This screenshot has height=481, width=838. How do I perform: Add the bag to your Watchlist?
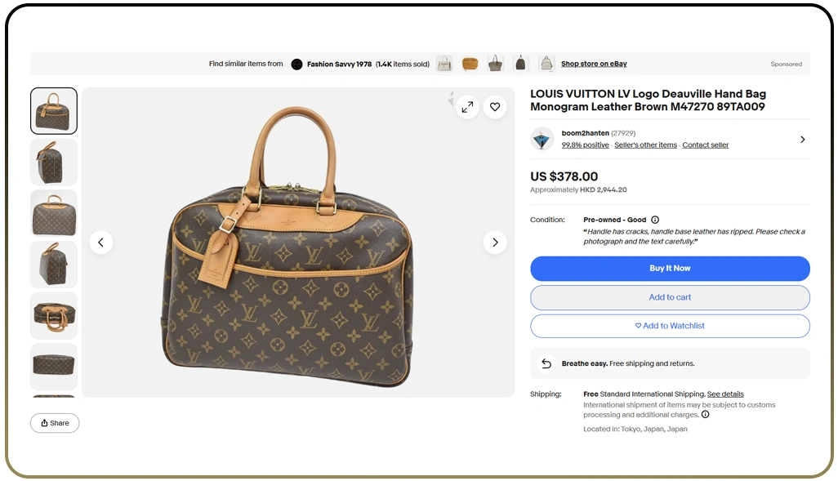pos(670,326)
